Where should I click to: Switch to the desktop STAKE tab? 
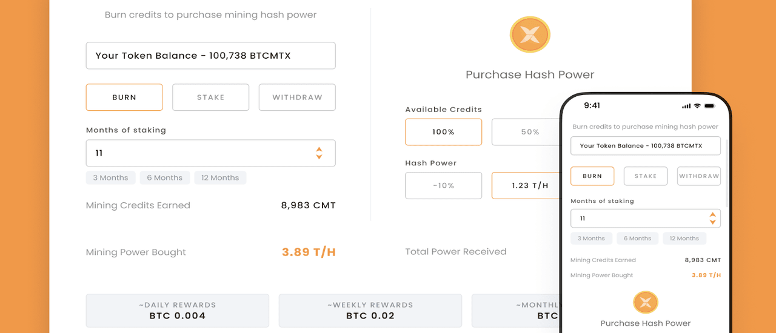pyautogui.click(x=210, y=97)
